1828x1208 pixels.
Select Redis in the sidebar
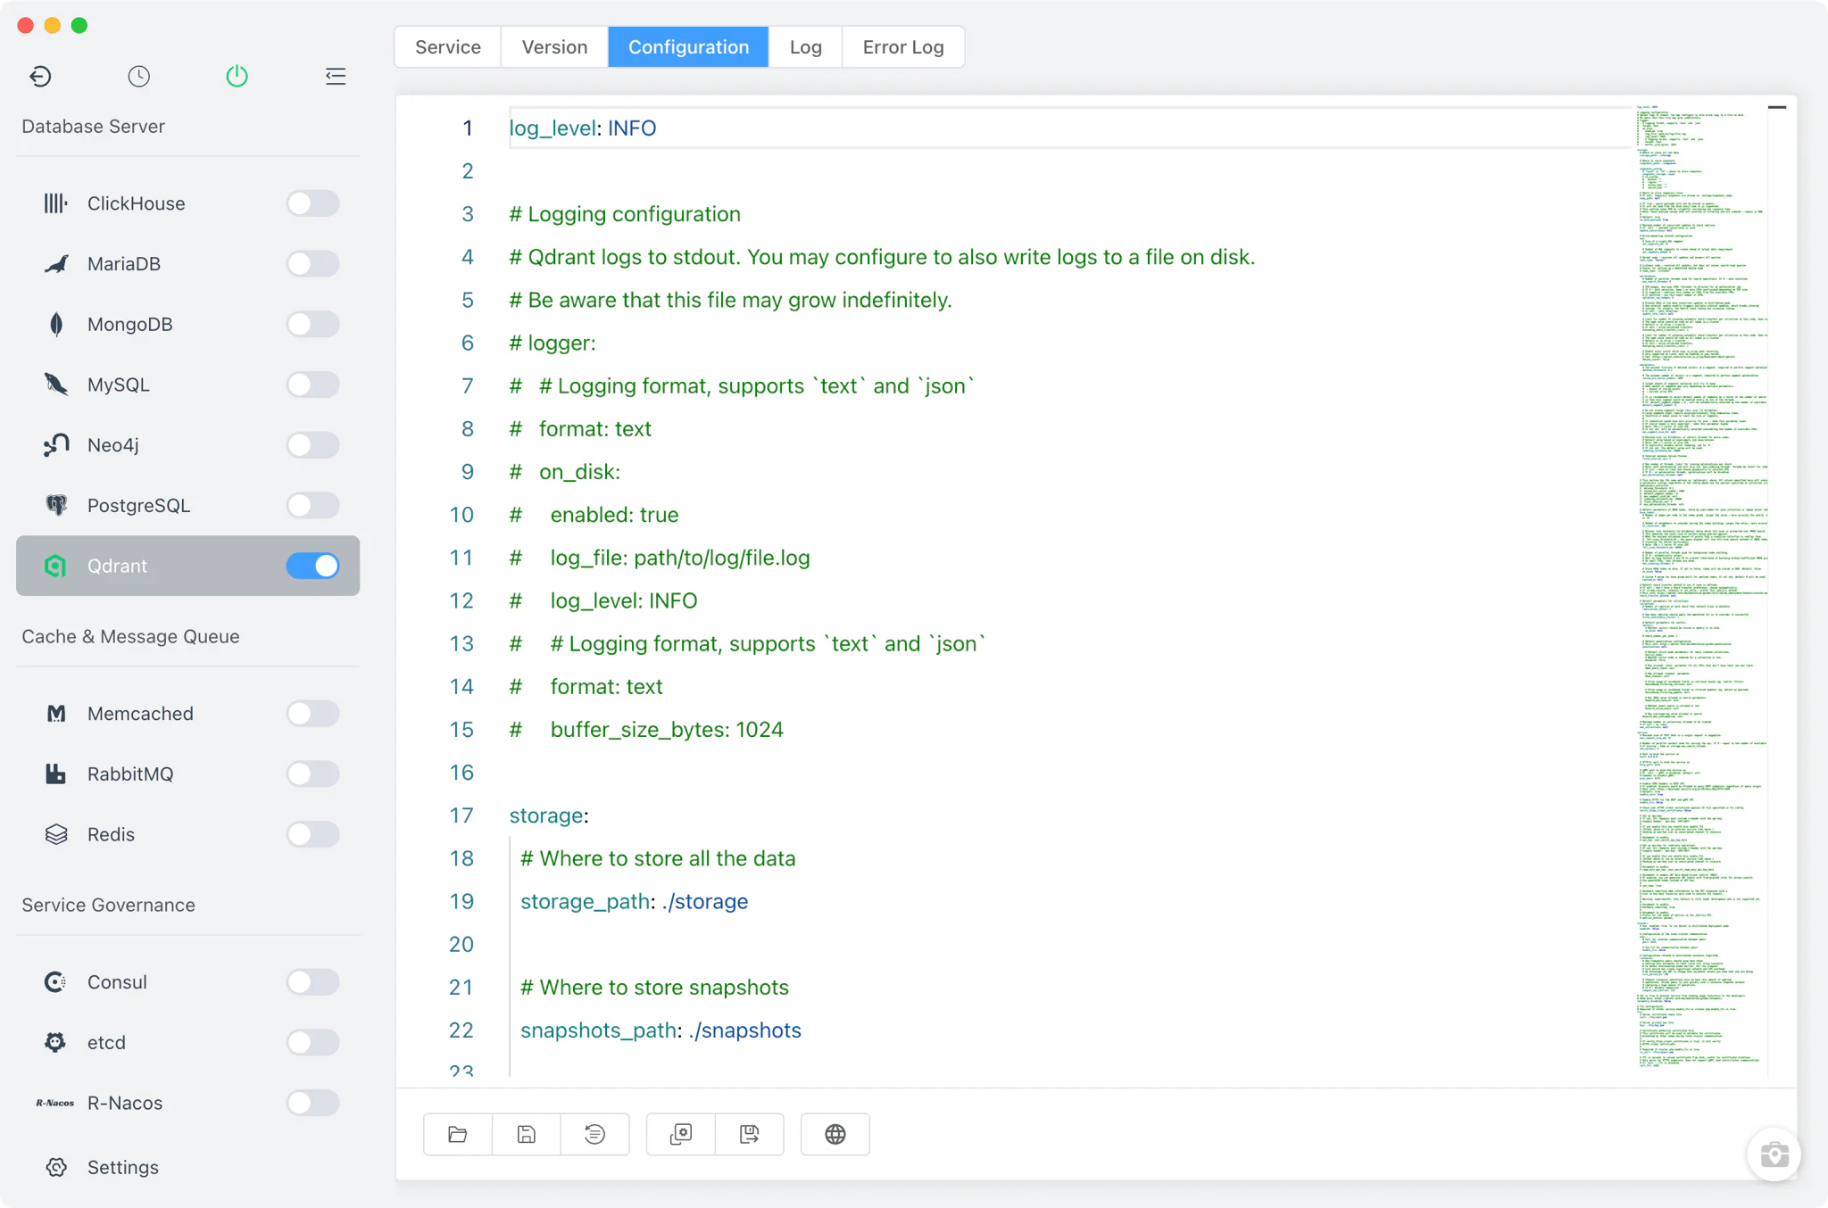[187, 834]
